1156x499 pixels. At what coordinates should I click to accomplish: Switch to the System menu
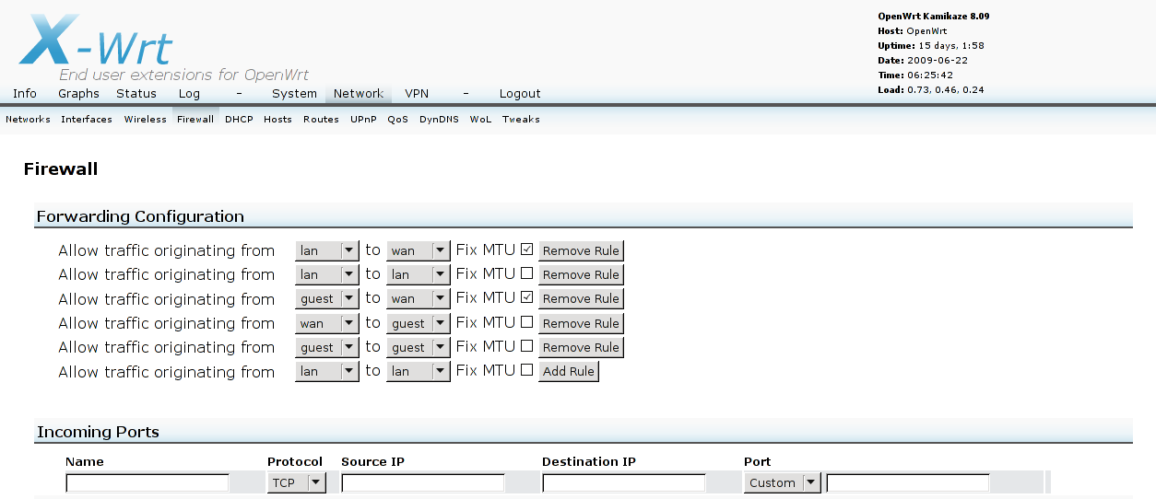tap(294, 94)
